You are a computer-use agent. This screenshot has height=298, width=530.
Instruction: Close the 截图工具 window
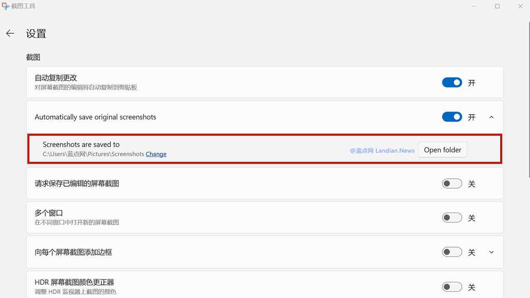pos(520,6)
